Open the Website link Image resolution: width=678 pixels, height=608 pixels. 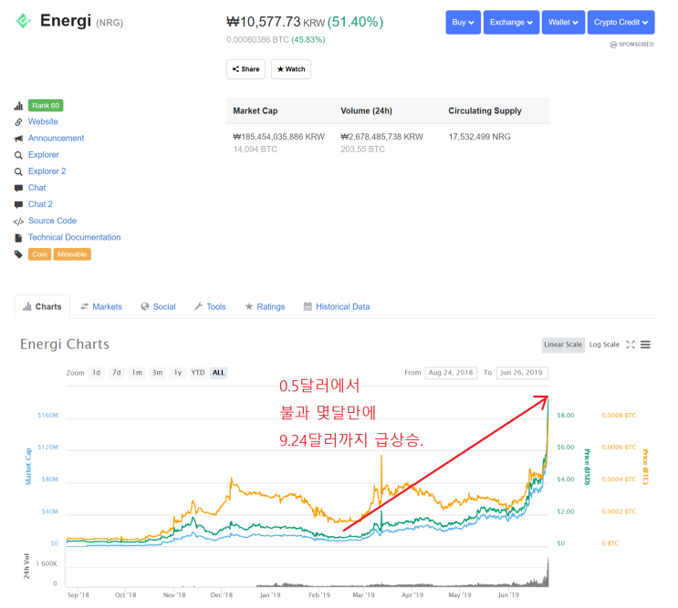coord(43,122)
